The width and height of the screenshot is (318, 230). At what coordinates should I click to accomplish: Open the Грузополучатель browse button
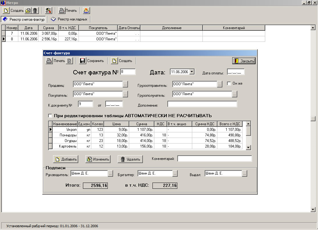[234, 94]
